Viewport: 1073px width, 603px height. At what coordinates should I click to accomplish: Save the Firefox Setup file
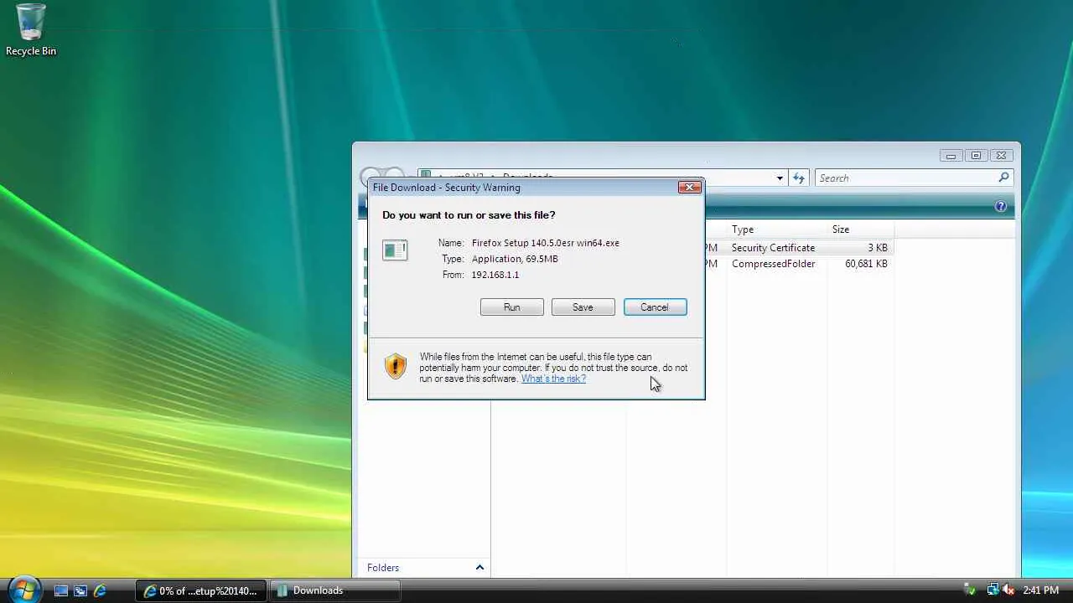point(583,307)
